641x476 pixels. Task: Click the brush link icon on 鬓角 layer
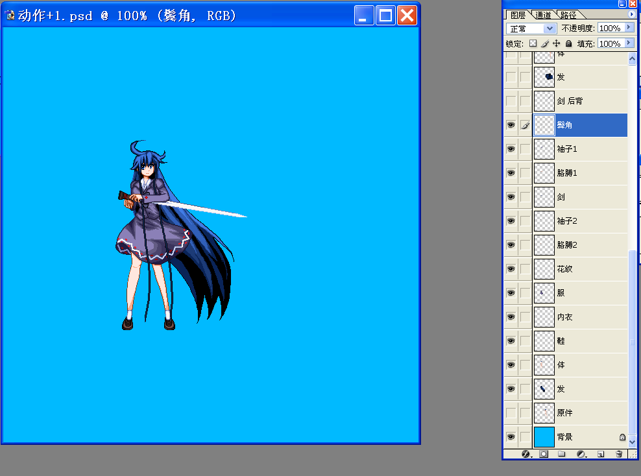tap(526, 125)
